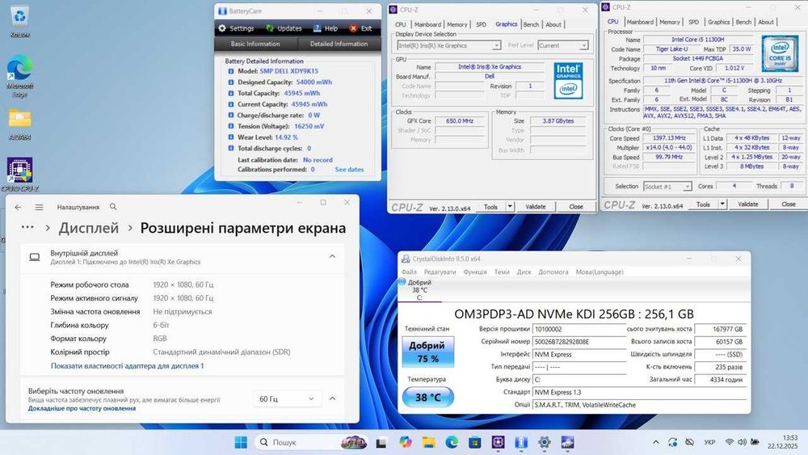
Task: Click the 38 °C temperature indicator
Action: 427,398
